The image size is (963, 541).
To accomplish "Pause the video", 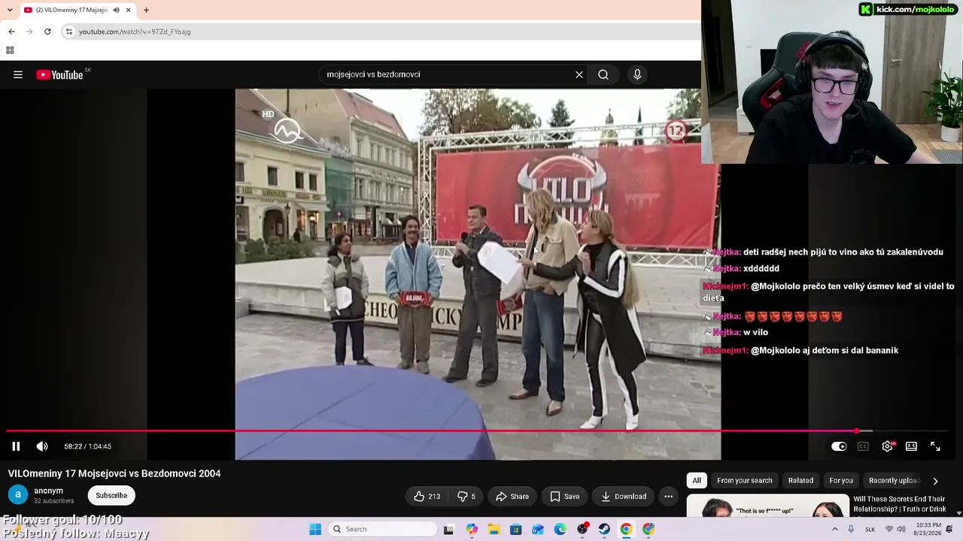I will pos(16,446).
